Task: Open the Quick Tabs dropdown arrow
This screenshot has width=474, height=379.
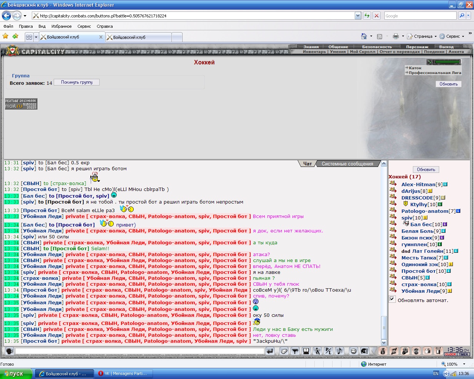Action: click(36, 37)
